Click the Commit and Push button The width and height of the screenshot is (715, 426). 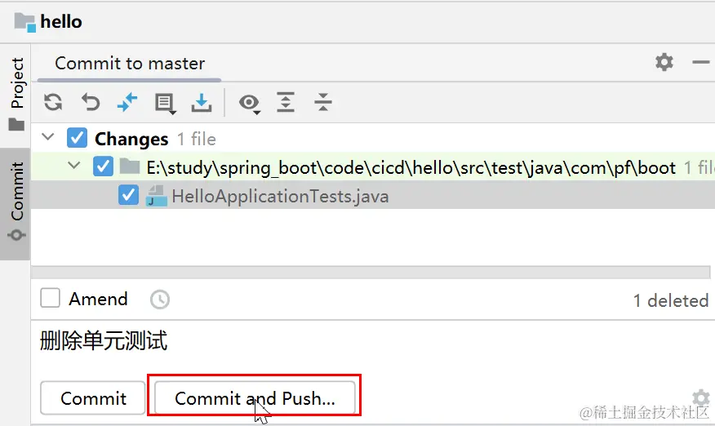255,398
